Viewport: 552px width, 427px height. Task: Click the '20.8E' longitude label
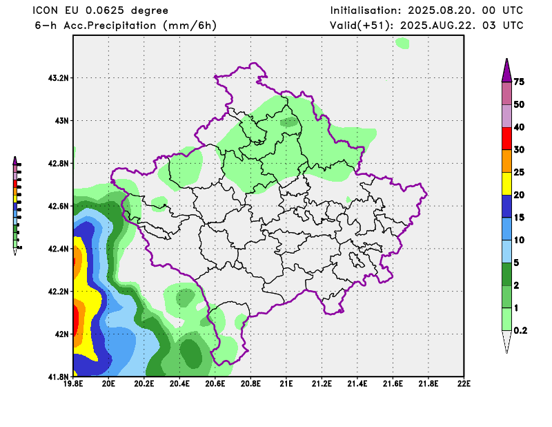pyautogui.click(x=250, y=383)
